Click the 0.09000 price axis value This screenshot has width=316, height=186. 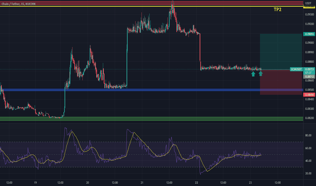pos(309,43)
